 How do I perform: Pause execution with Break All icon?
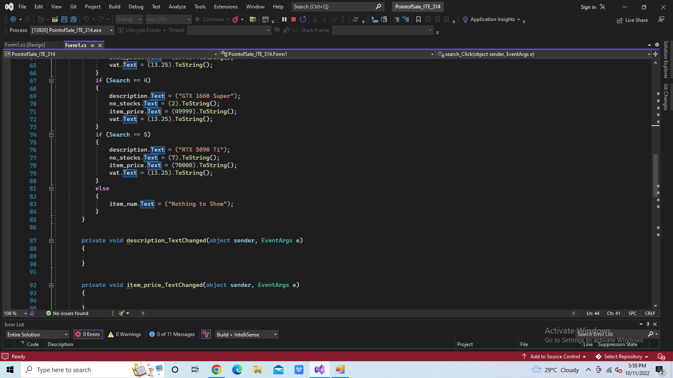tap(284, 19)
